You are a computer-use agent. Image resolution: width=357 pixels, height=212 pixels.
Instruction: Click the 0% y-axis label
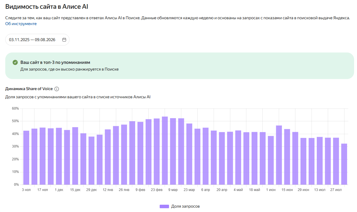16,185
